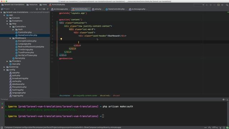The height and width of the screenshot is (129, 229).
Task: Click the scroll-from-source target icon in Project panel
Action: point(37,9)
